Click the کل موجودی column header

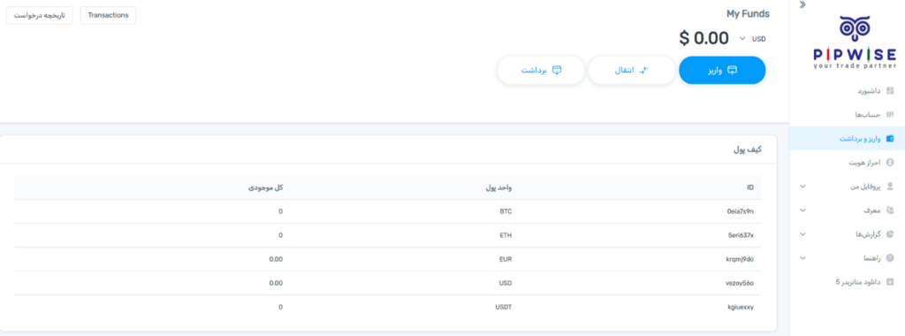click(265, 187)
